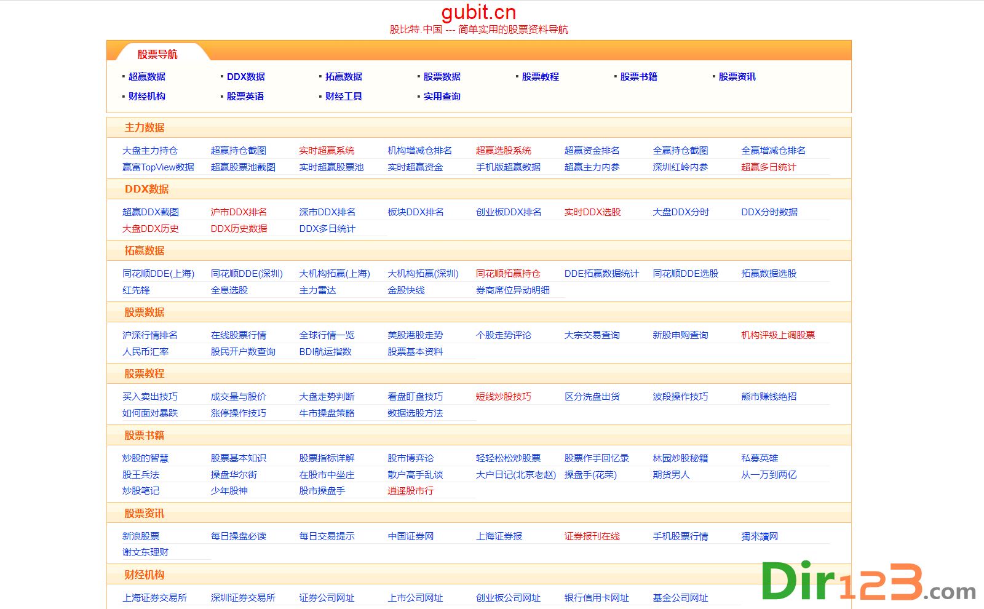The height and width of the screenshot is (609, 984).
Task: Open 实时DDX选股 link
Action: click(x=592, y=212)
